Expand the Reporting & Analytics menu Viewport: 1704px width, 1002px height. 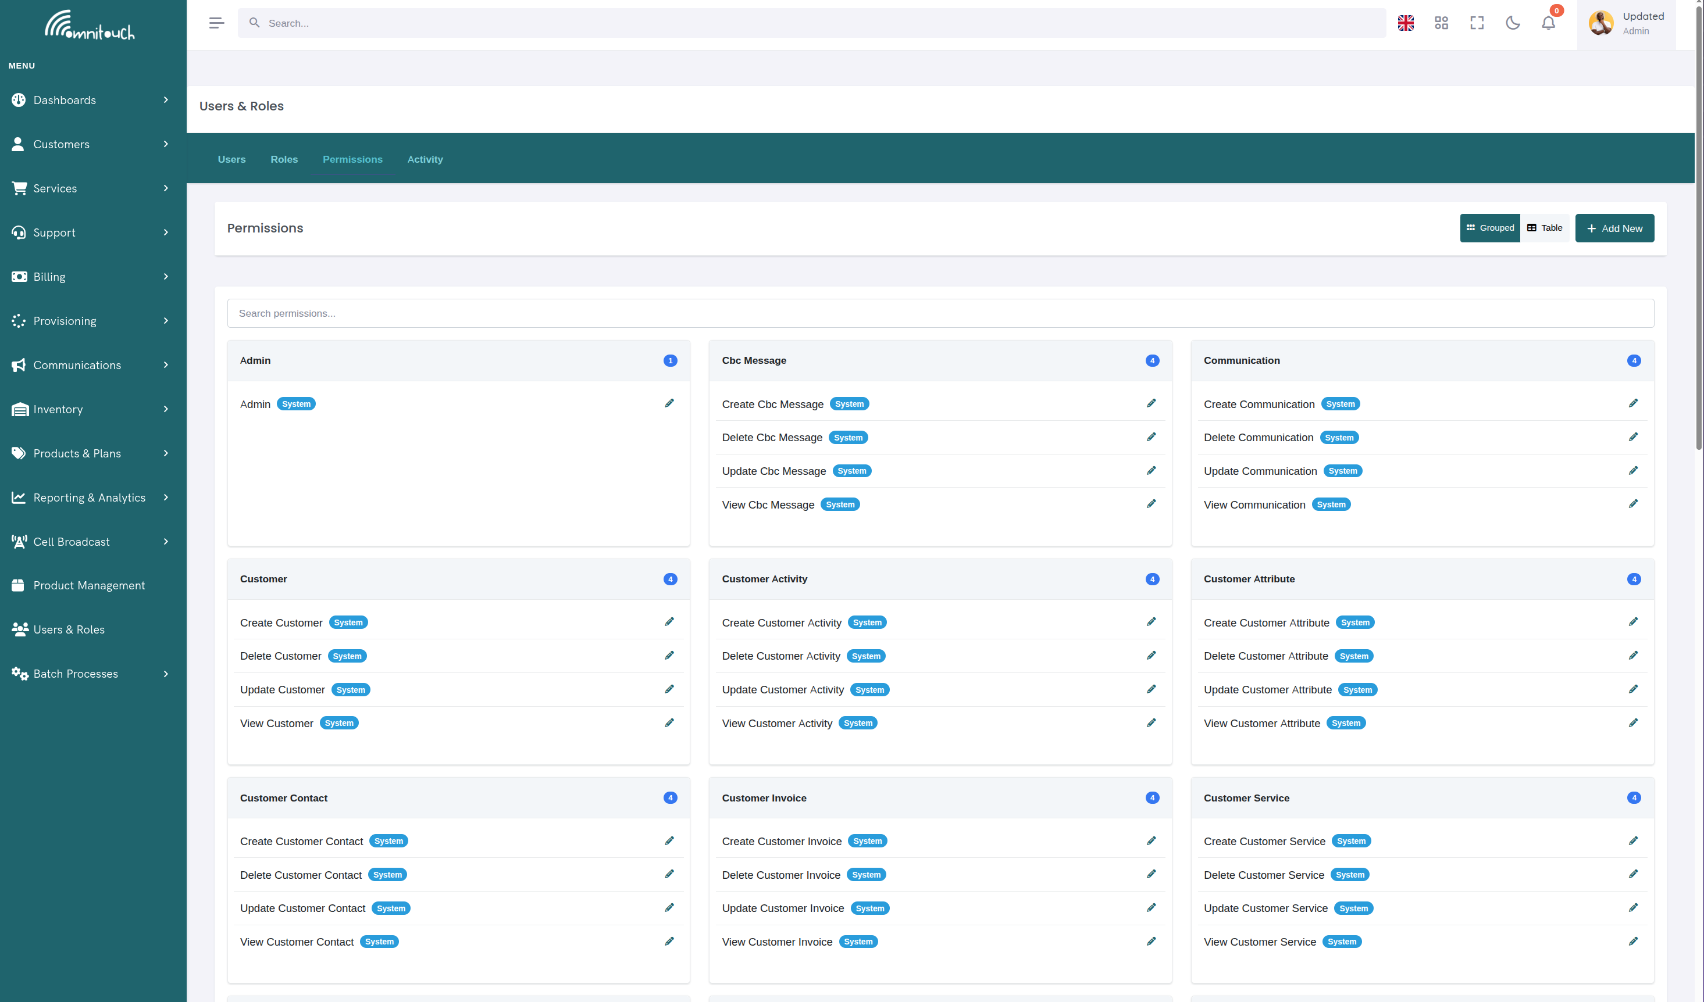89,498
